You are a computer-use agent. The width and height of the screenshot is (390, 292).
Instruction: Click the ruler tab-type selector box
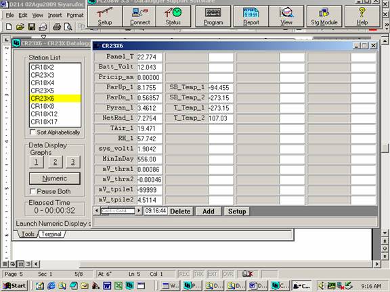pyautogui.click(x=7, y=40)
